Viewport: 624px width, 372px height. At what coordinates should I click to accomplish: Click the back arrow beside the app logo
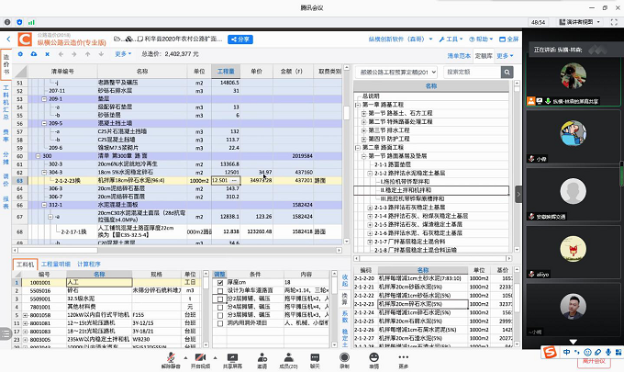tap(8, 39)
